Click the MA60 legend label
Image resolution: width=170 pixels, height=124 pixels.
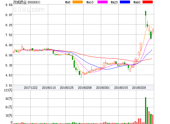[137, 2]
